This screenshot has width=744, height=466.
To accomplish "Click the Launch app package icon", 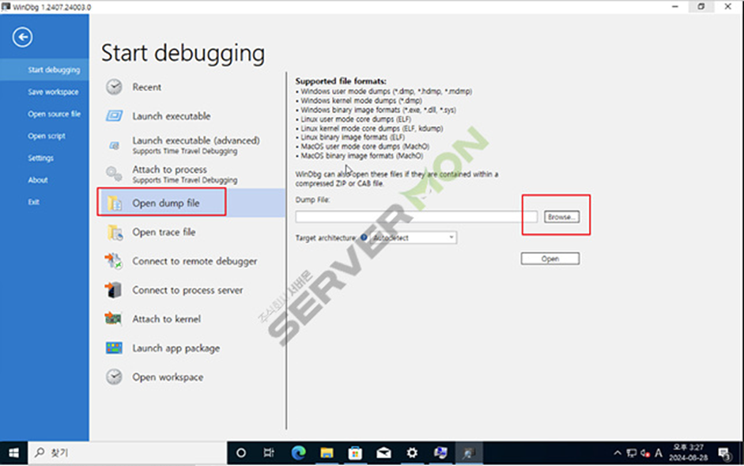I will coord(114,348).
